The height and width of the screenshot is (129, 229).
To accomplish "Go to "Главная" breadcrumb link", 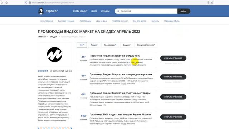I will coord(42,37).
